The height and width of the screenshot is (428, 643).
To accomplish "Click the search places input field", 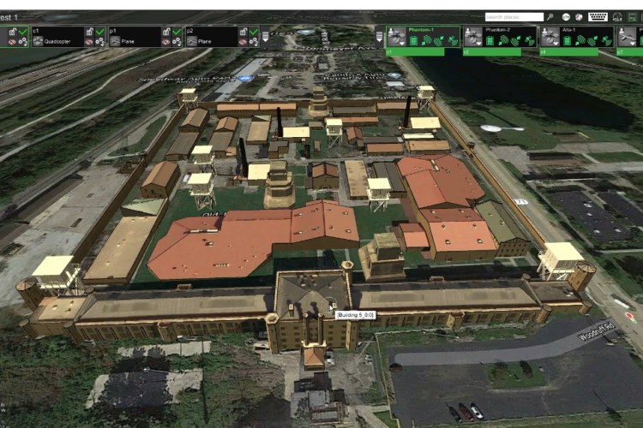I will (514, 16).
